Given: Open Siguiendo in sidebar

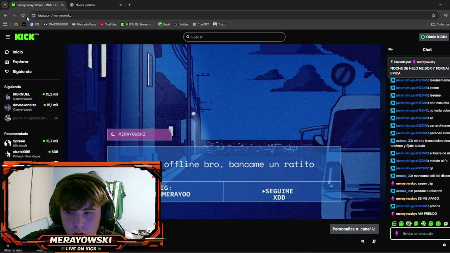Looking at the screenshot, I should pyautogui.click(x=22, y=72).
